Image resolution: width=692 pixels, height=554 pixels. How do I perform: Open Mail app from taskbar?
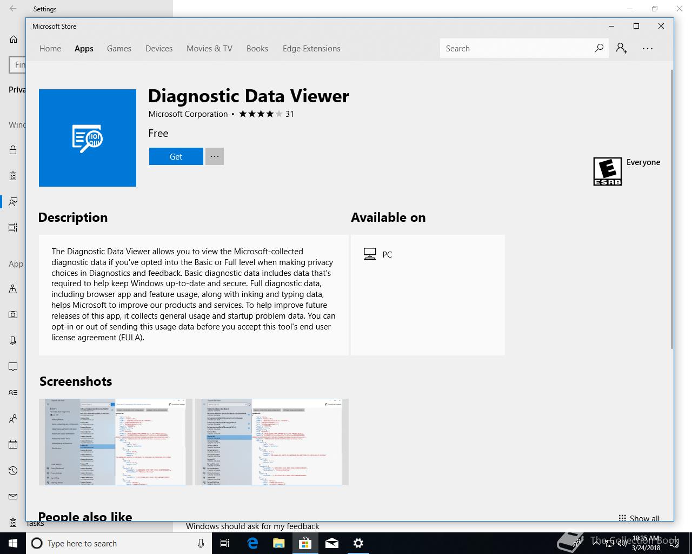331,543
